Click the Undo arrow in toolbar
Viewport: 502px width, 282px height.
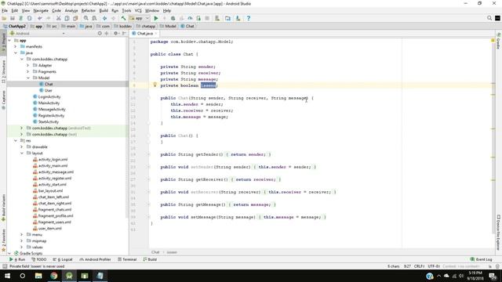click(40, 18)
